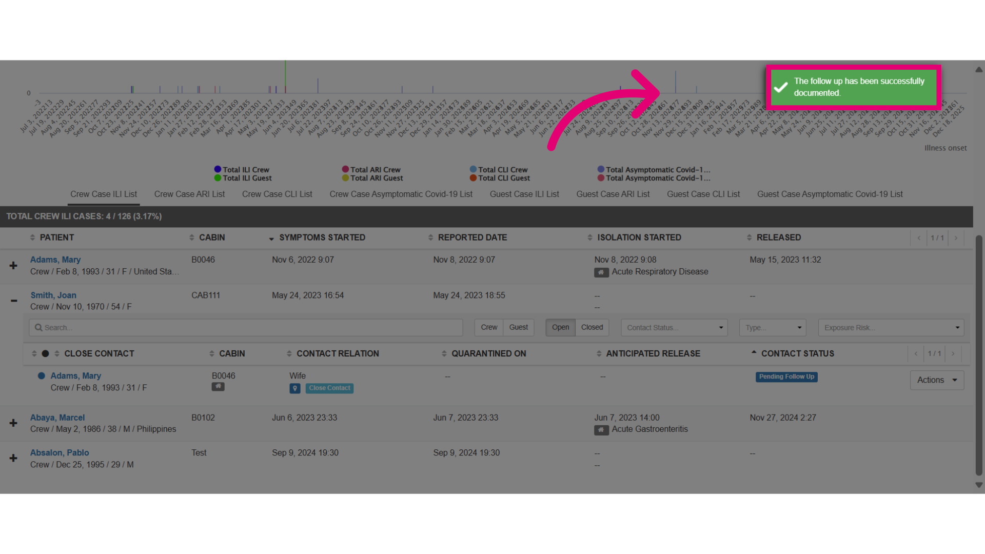This screenshot has width=985, height=554.
Task: Expand the Adams, Mary patient row
Action: tap(13, 266)
